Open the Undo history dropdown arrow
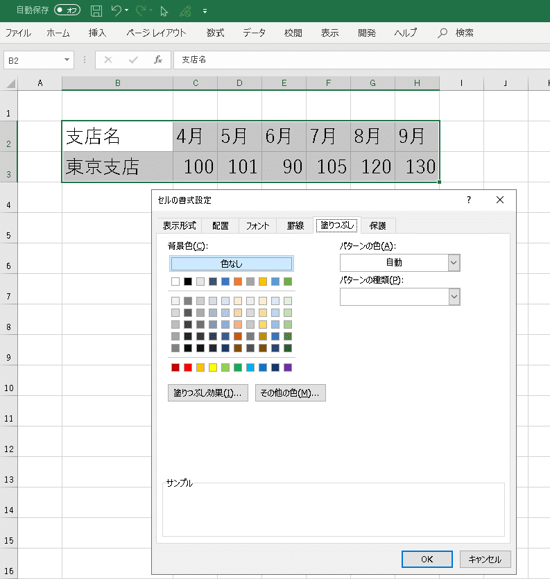Viewport: 550px width, 579px height. (127, 10)
